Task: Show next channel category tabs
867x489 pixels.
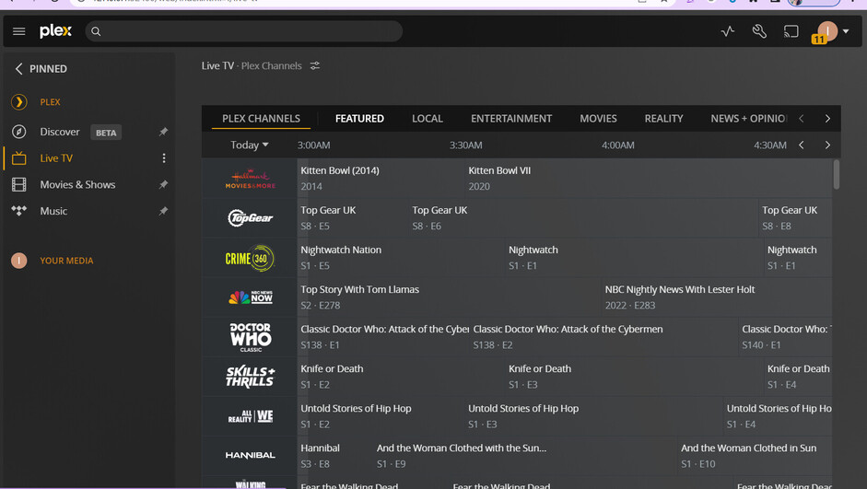Action: click(x=827, y=118)
